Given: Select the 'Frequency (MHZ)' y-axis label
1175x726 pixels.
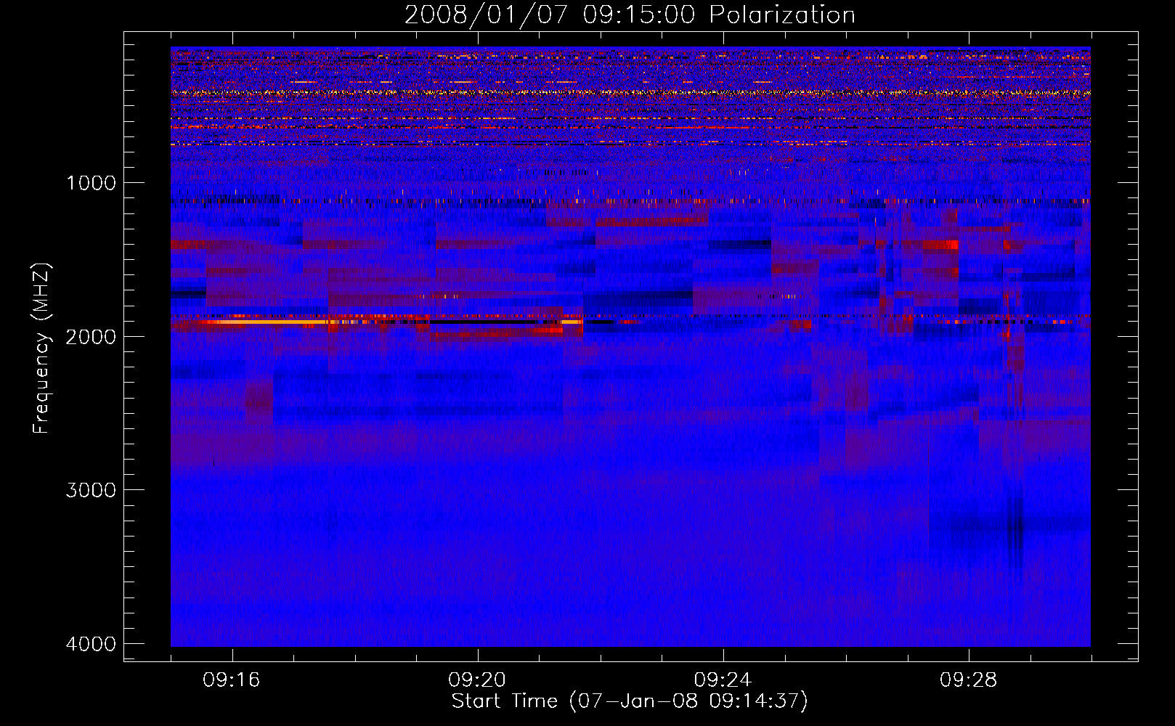Looking at the screenshot, I should (41, 348).
